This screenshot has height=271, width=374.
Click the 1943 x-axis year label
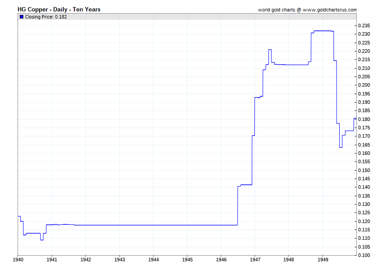(120, 260)
